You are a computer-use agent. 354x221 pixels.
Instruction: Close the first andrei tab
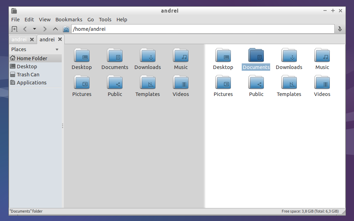point(32,40)
